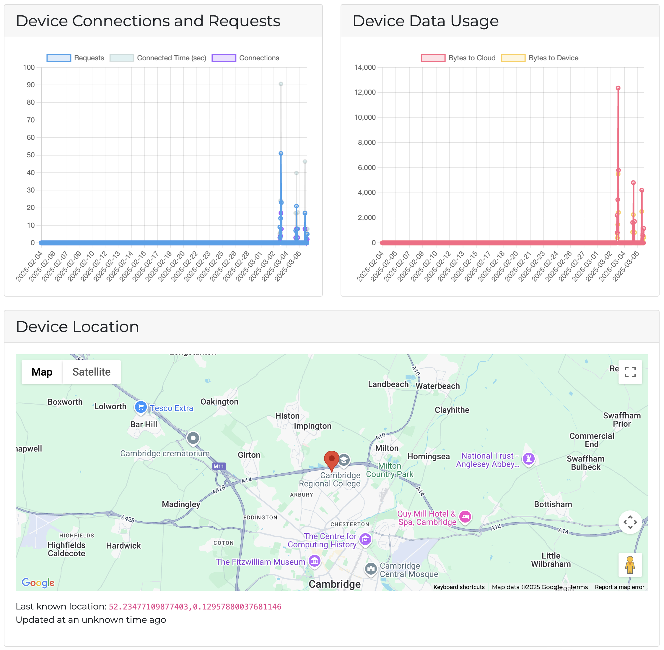Click the Device Connections and Requests heading
The width and height of the screenshot is (664, 650).
click(x=148, y=21)
